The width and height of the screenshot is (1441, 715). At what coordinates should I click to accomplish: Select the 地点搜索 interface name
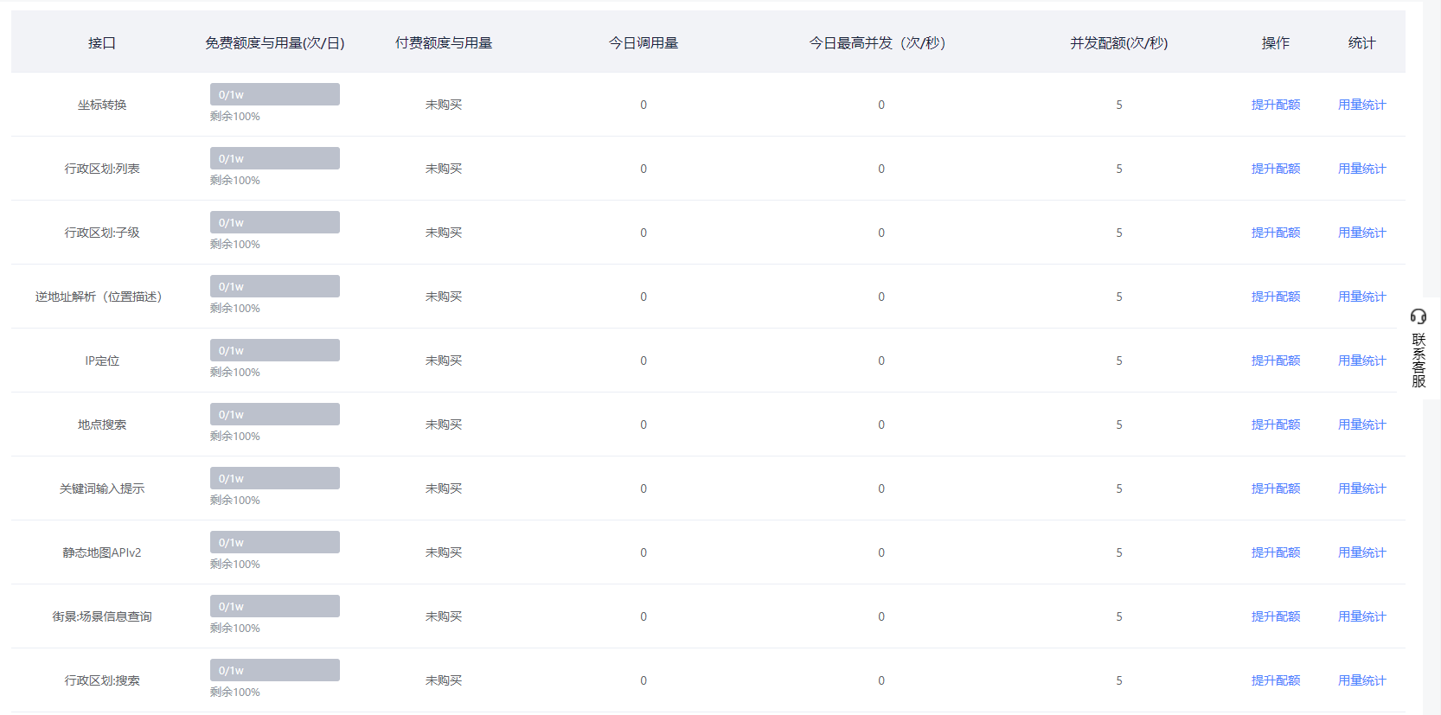pos(102,425)
